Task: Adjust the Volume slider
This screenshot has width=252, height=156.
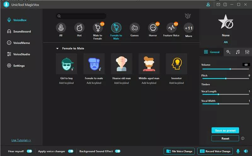Action: [226, 69]
